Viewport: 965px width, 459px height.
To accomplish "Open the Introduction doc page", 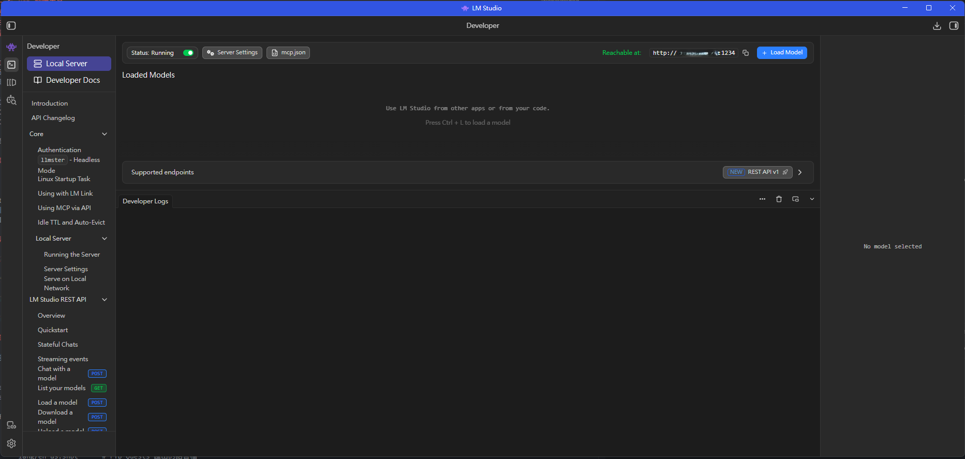I will 50,103.
